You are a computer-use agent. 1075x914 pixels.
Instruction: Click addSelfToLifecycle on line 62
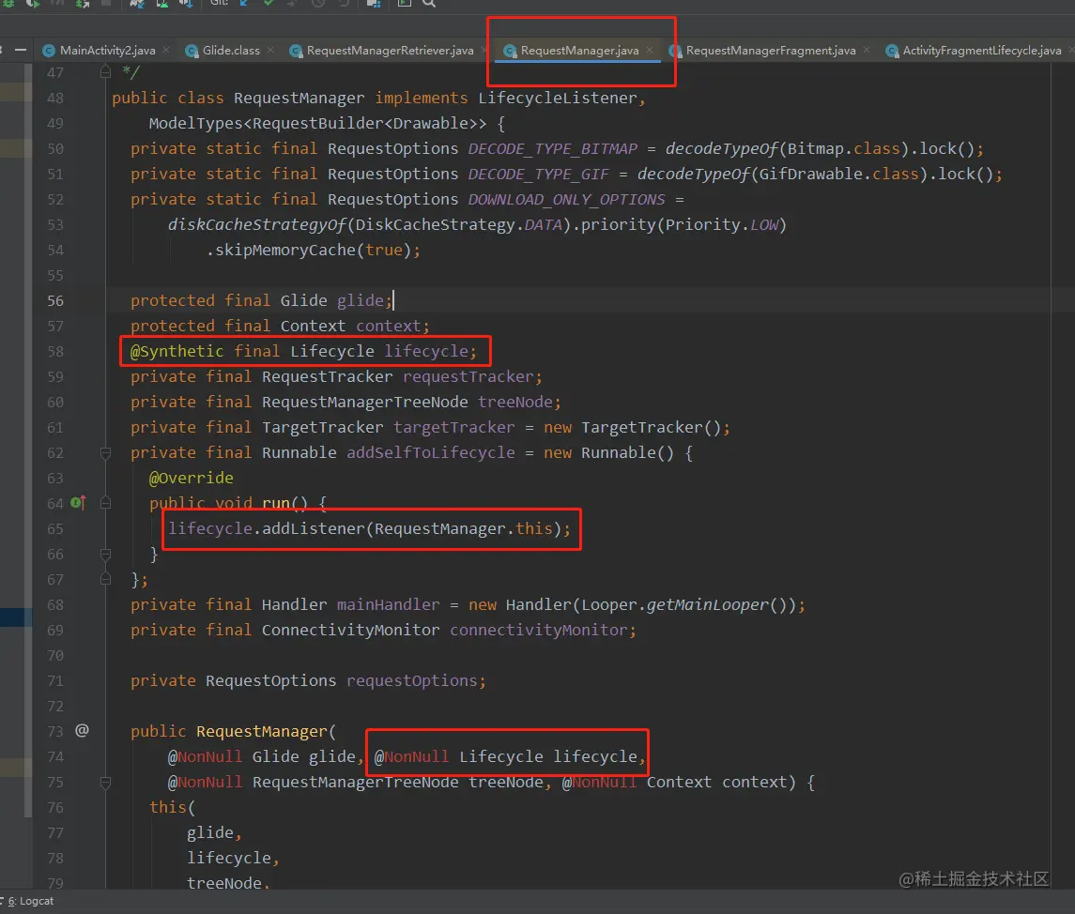tap(431, 453)
